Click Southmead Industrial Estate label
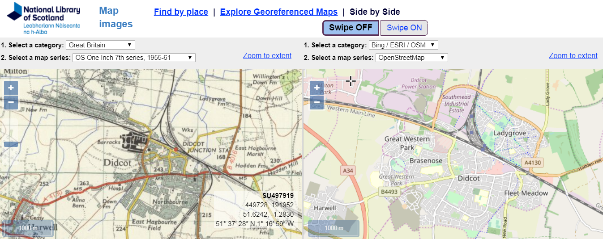The width and height of the screenshot is (603, 239). coord(457,104)
